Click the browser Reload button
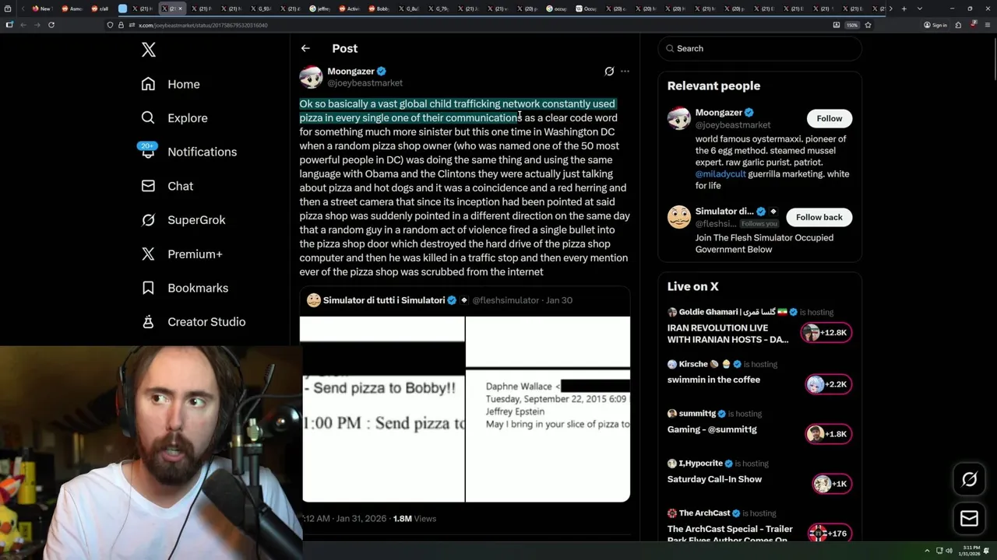Viewport: 997px width, 560px height. click(x=51, y=25)
